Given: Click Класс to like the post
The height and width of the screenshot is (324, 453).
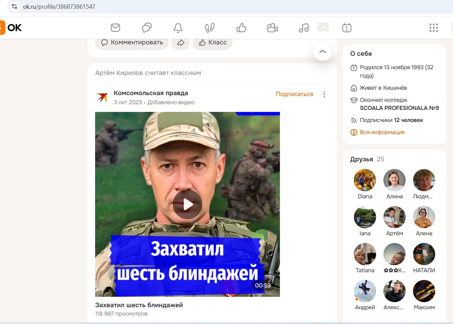Looking at the screenshot, I should 212,42.
